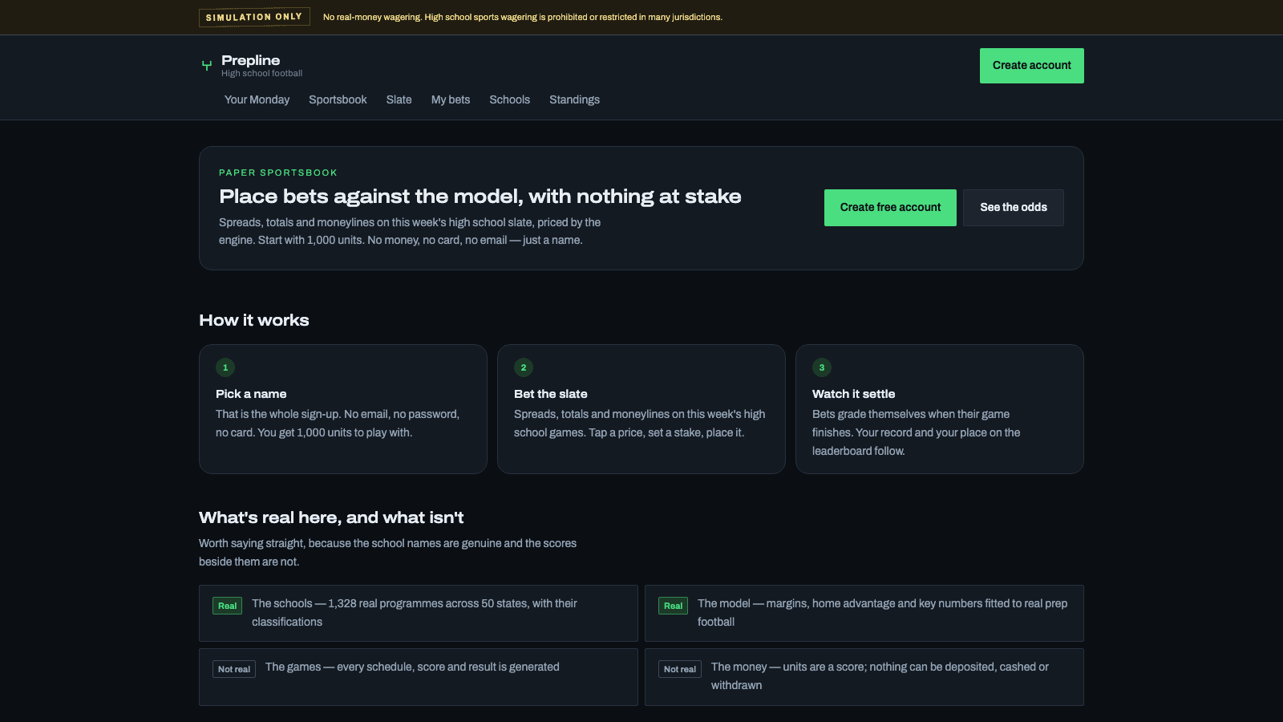Click the PAPER SPORTSBOOK label
Viewport: 1283px width, 722px height.
[278, 172]
